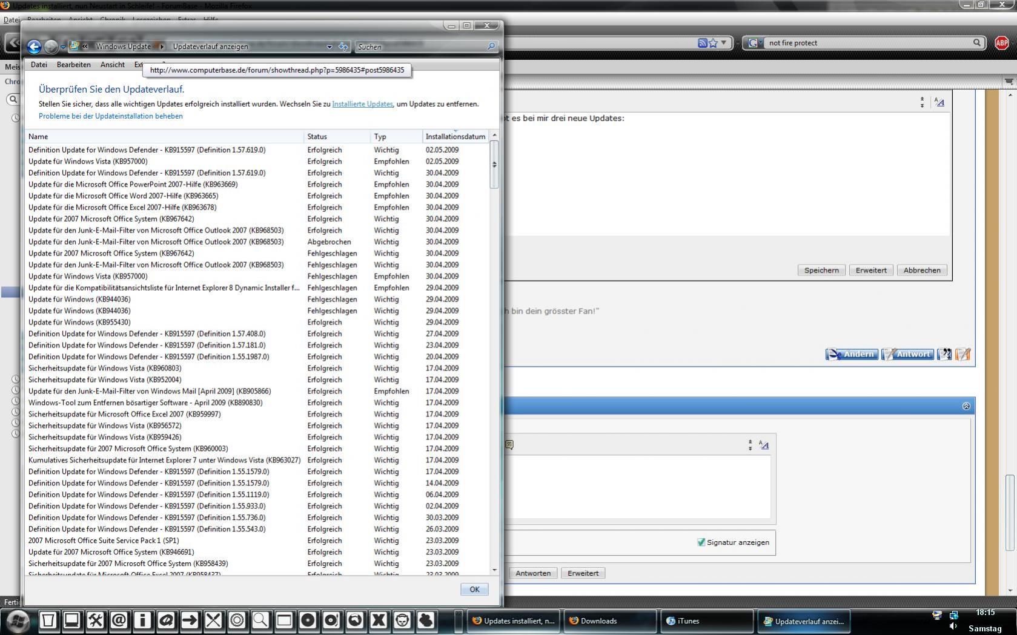The image size is (1017, 635).
Task: Click the Windows Start orb
Action: [17, 620]
